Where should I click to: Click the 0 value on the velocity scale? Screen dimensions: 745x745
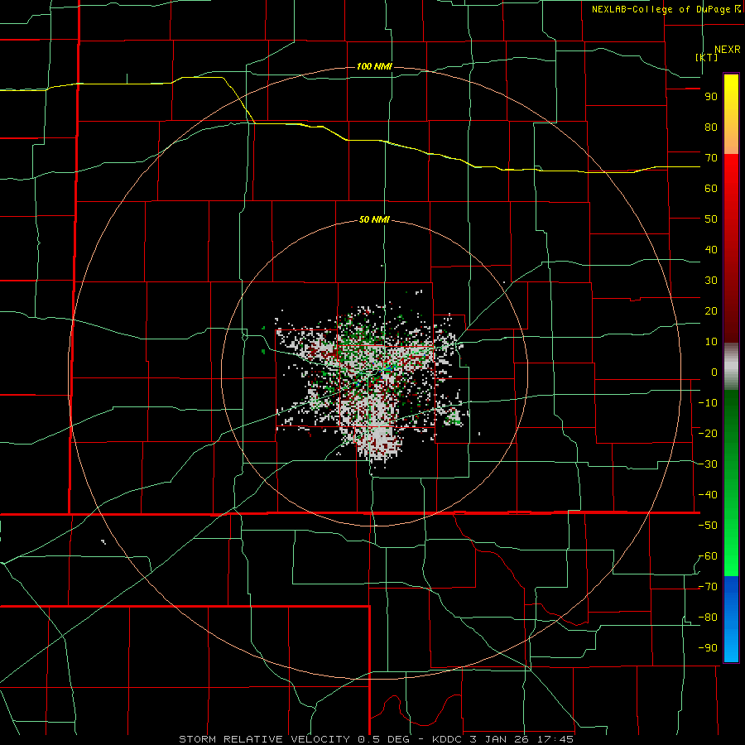point(714,372)
